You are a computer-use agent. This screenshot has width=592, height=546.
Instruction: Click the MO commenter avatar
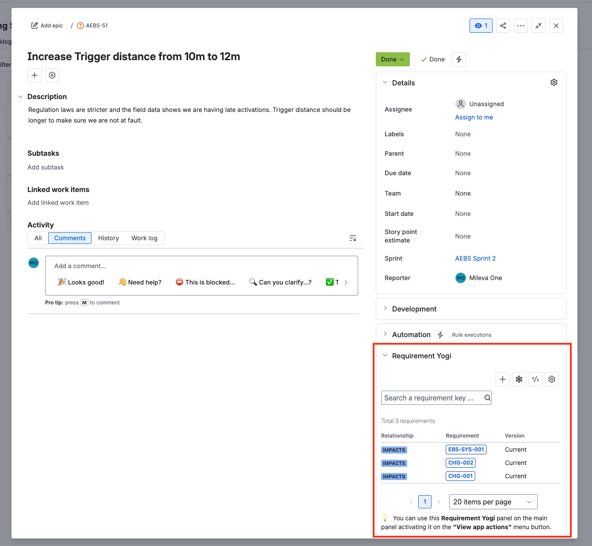pos(34,263)
